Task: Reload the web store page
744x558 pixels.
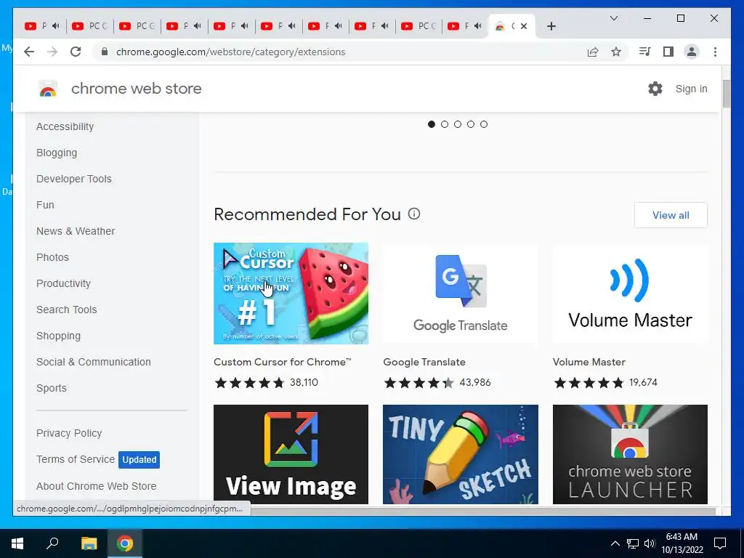Action: pyautogui.click(x=76, y=52)
